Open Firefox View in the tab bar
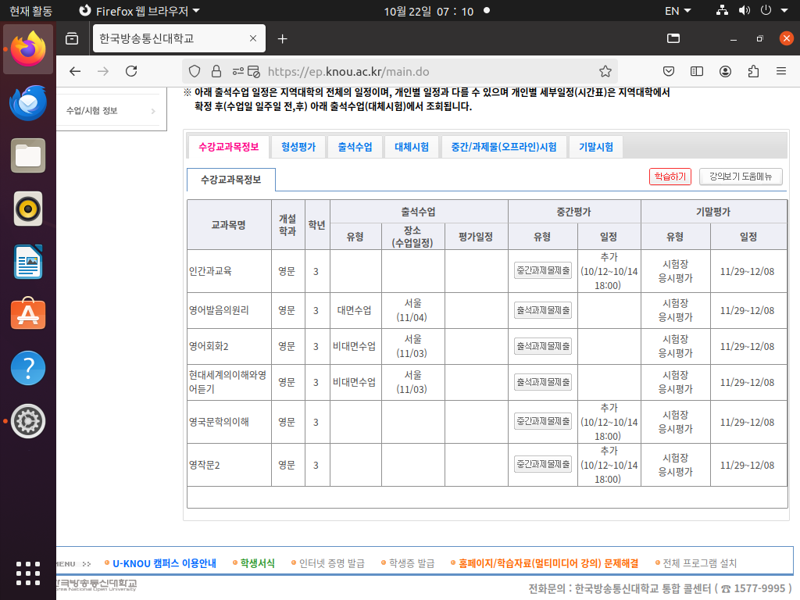The width and height of the screenshot is (800, 600). pos(72,38)
